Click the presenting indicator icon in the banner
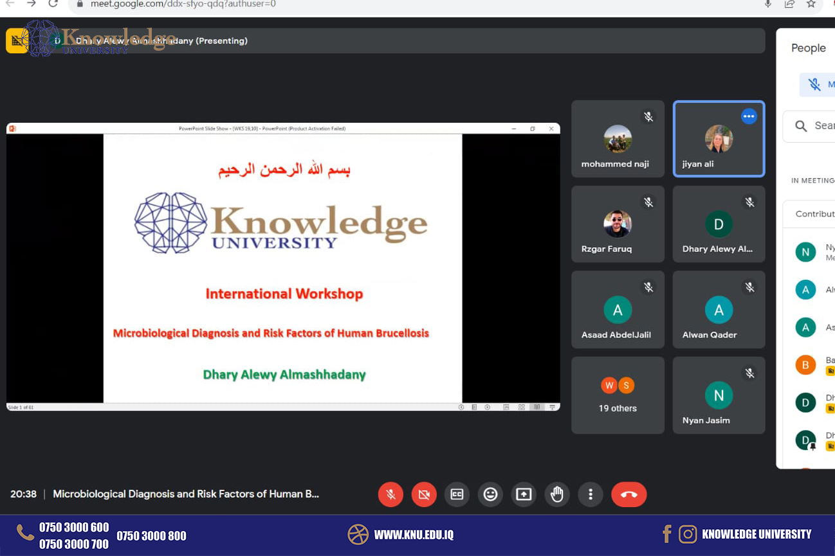835x556 pixels. click(x=16, y=41)
